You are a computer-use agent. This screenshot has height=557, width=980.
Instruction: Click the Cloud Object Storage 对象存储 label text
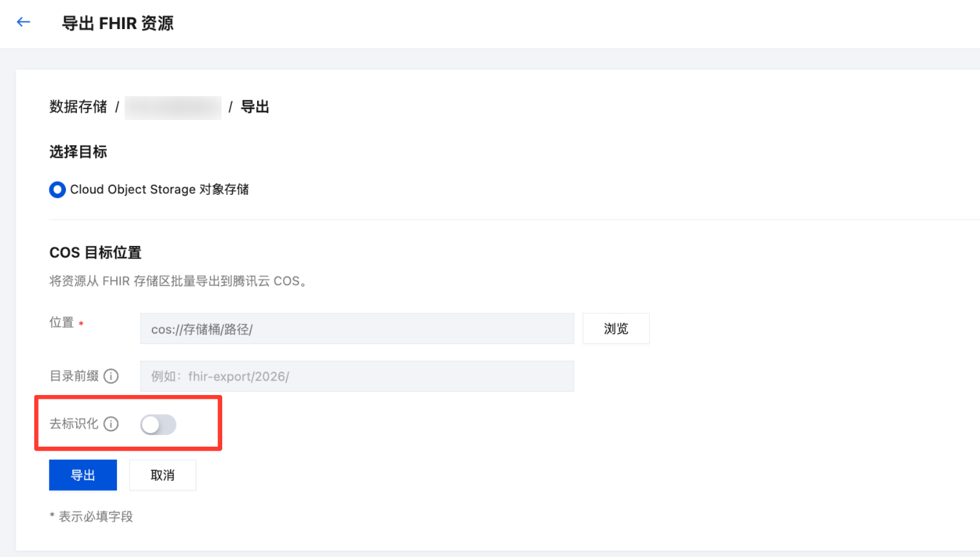coord(160,190)
